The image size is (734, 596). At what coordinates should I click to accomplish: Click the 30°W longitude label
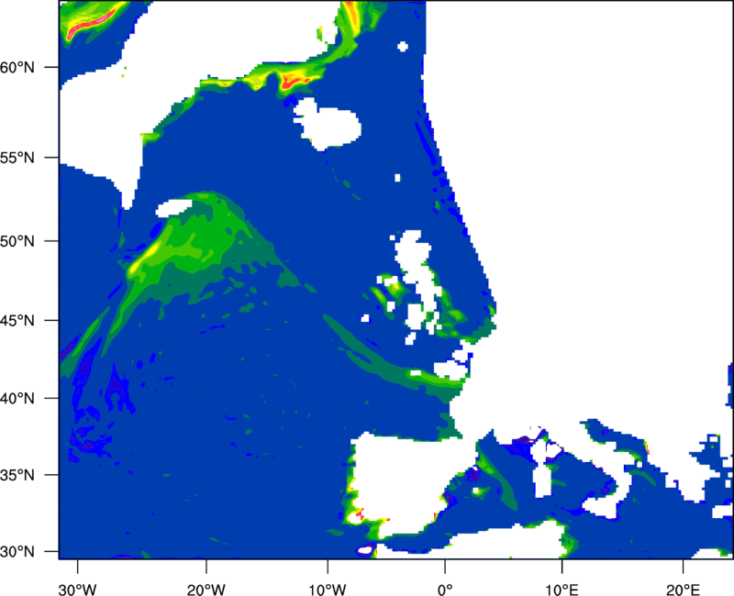coord(78,590)
